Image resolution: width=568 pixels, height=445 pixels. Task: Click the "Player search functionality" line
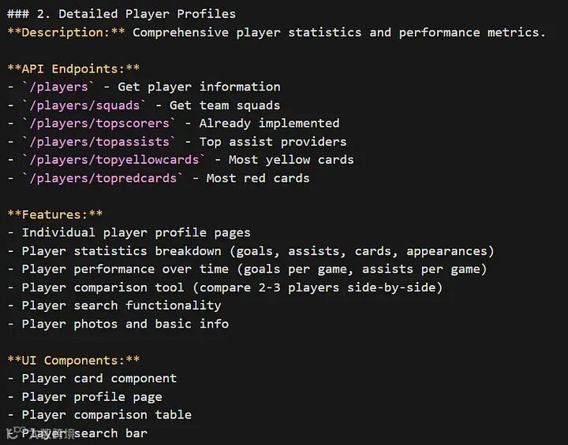coord(121,306)
